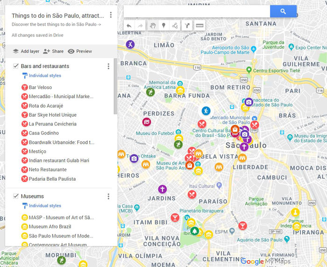This screenshot has width=327, height=267.
Task: Select Indian restaurant Gulab Hari item
Action: pos(55,161)
